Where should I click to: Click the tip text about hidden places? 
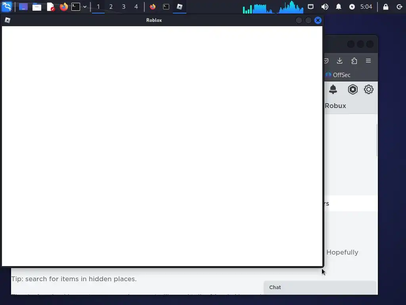pyautogui.click(x=74, y=279)
